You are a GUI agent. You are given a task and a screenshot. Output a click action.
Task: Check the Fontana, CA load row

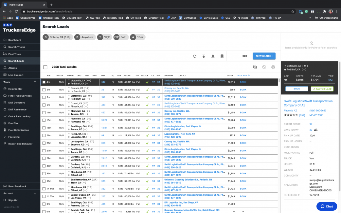[44, 90]
